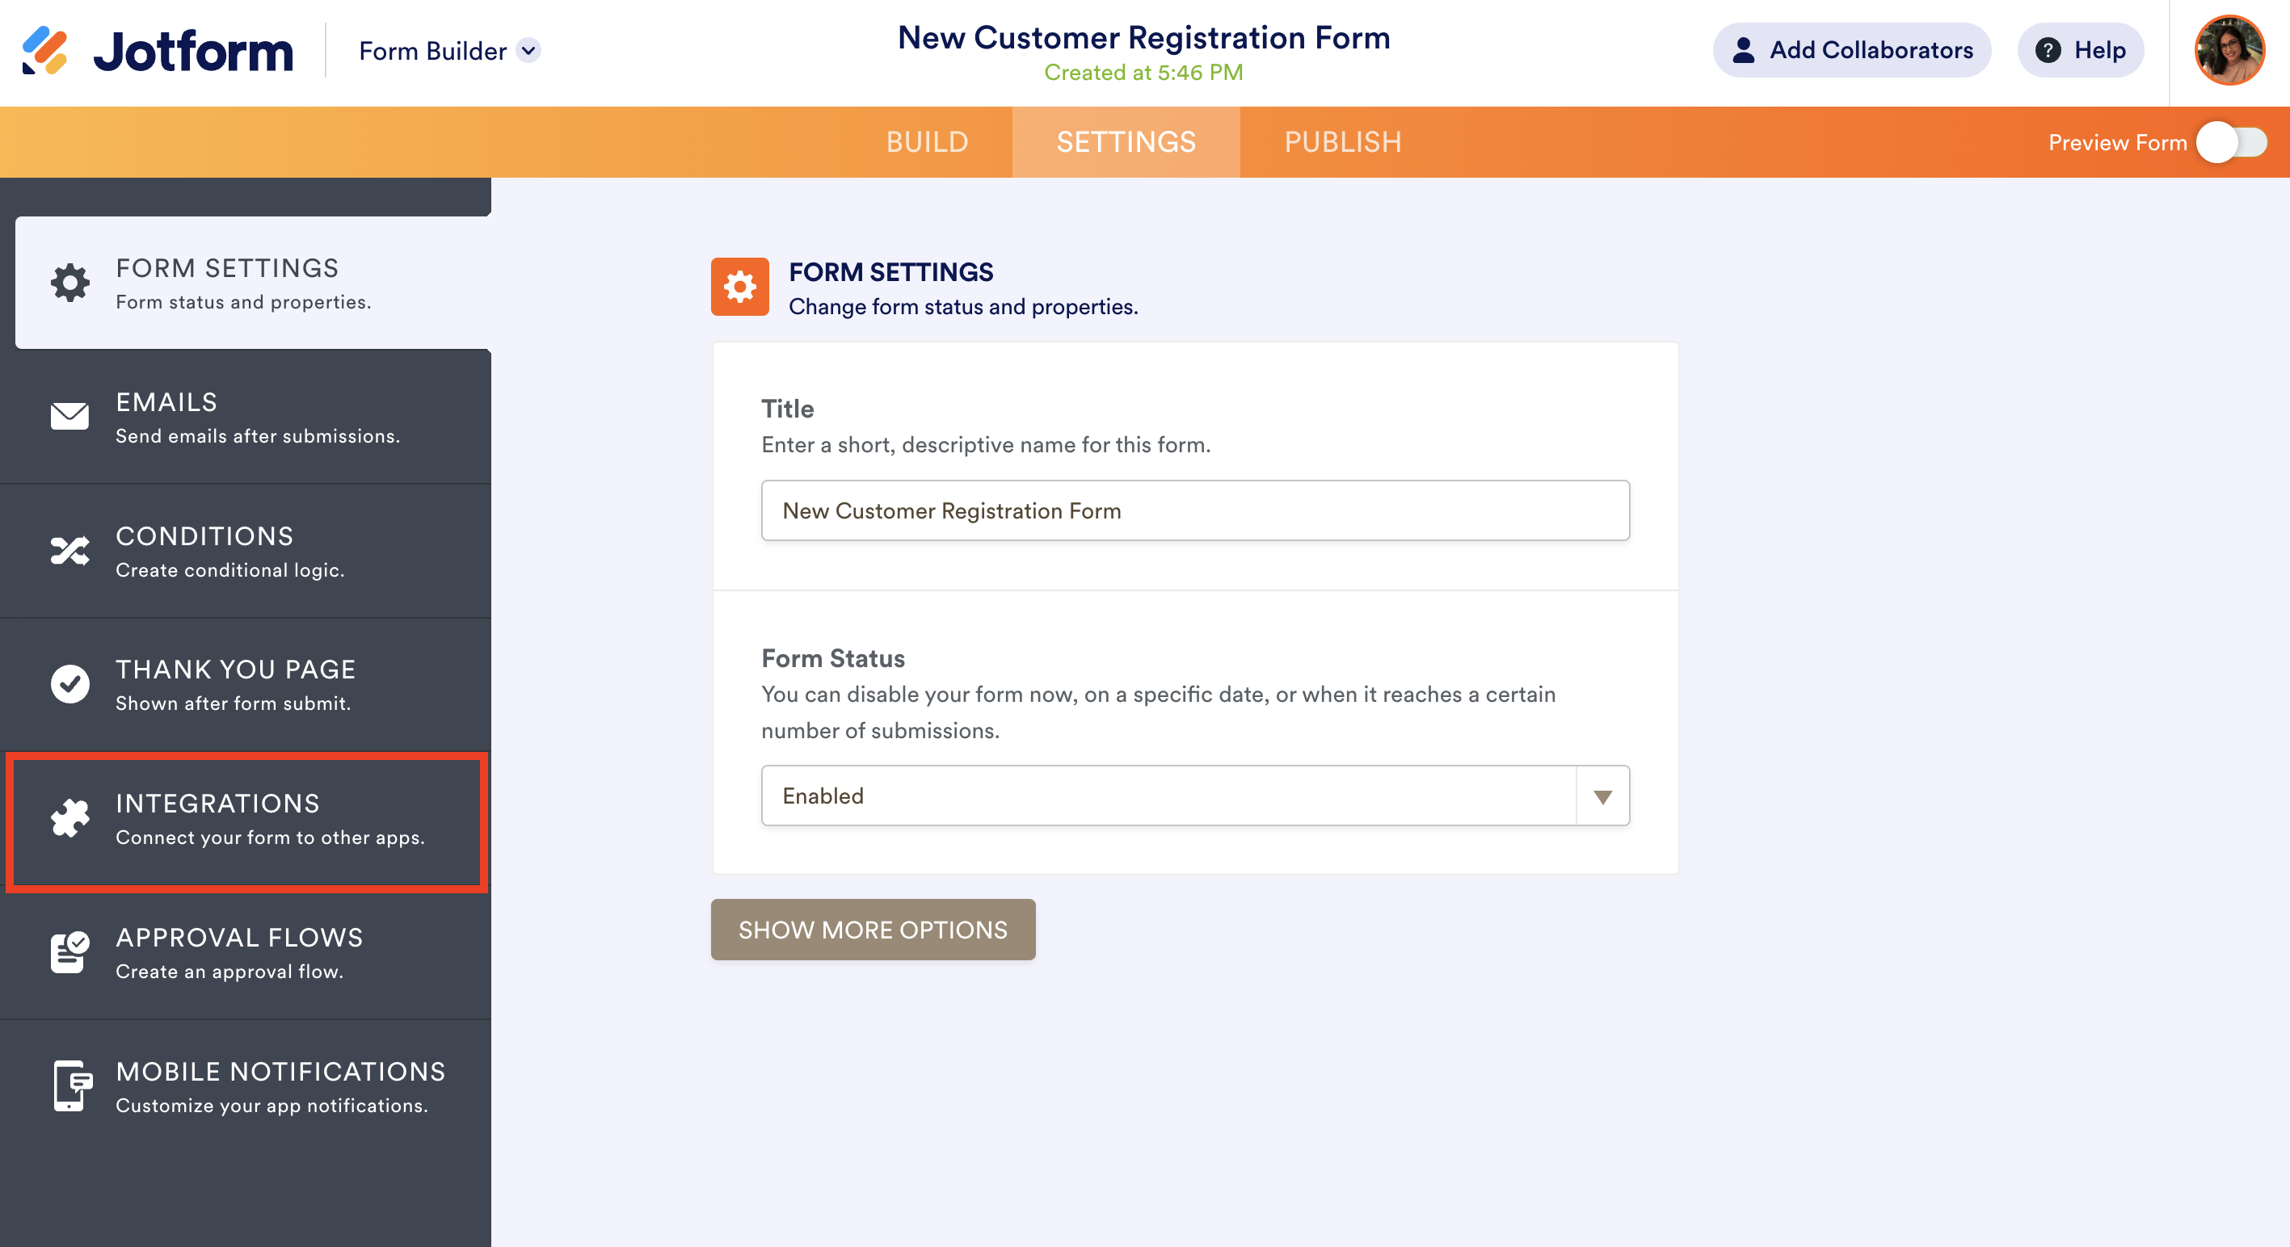The image size is (2290, 1247).
Task: Expand the Form Builder dropdown chevron
Action: click(529, 51)
